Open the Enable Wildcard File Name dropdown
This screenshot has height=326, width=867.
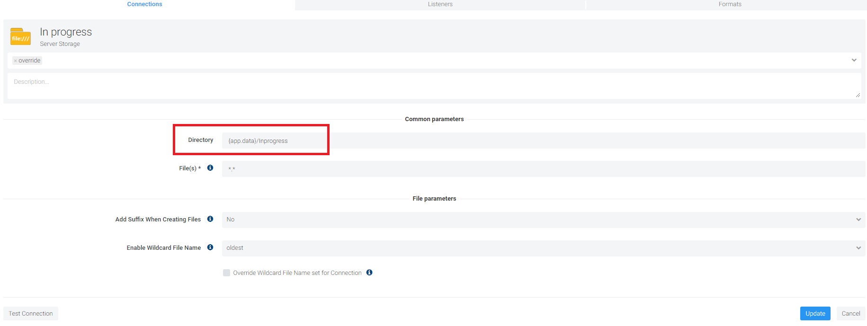[543, 248]
